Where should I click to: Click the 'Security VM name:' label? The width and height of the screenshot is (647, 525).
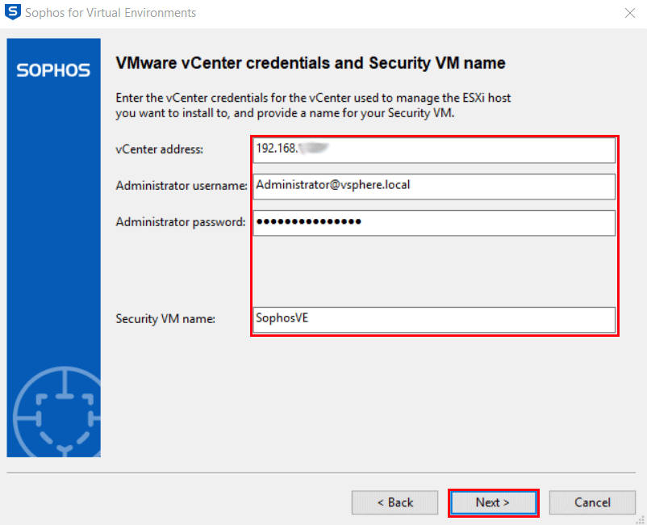[x=165, y=319]
